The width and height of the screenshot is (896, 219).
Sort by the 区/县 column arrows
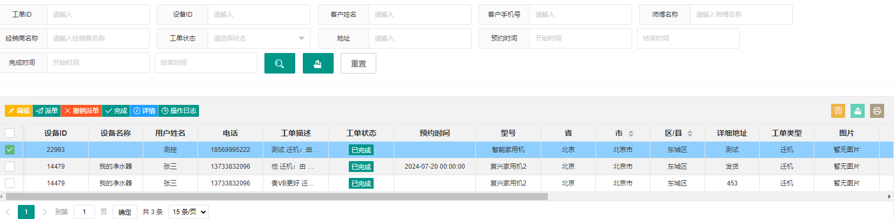pyautogui.click(x=690, y=134)
